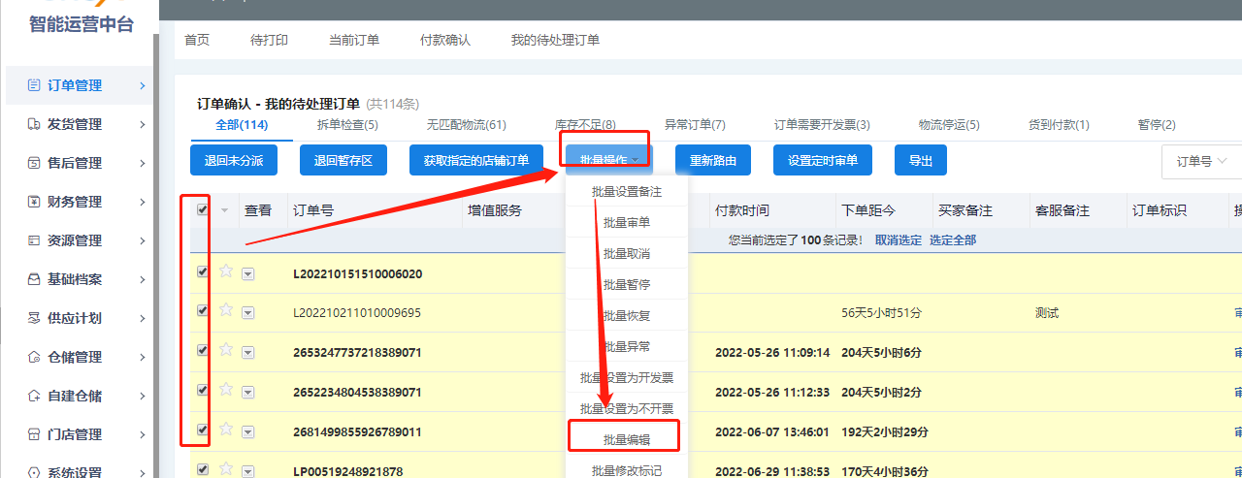Open view dropdown for order 2681499855926789011
This screenshot has height=478, width=1242.
247,432
